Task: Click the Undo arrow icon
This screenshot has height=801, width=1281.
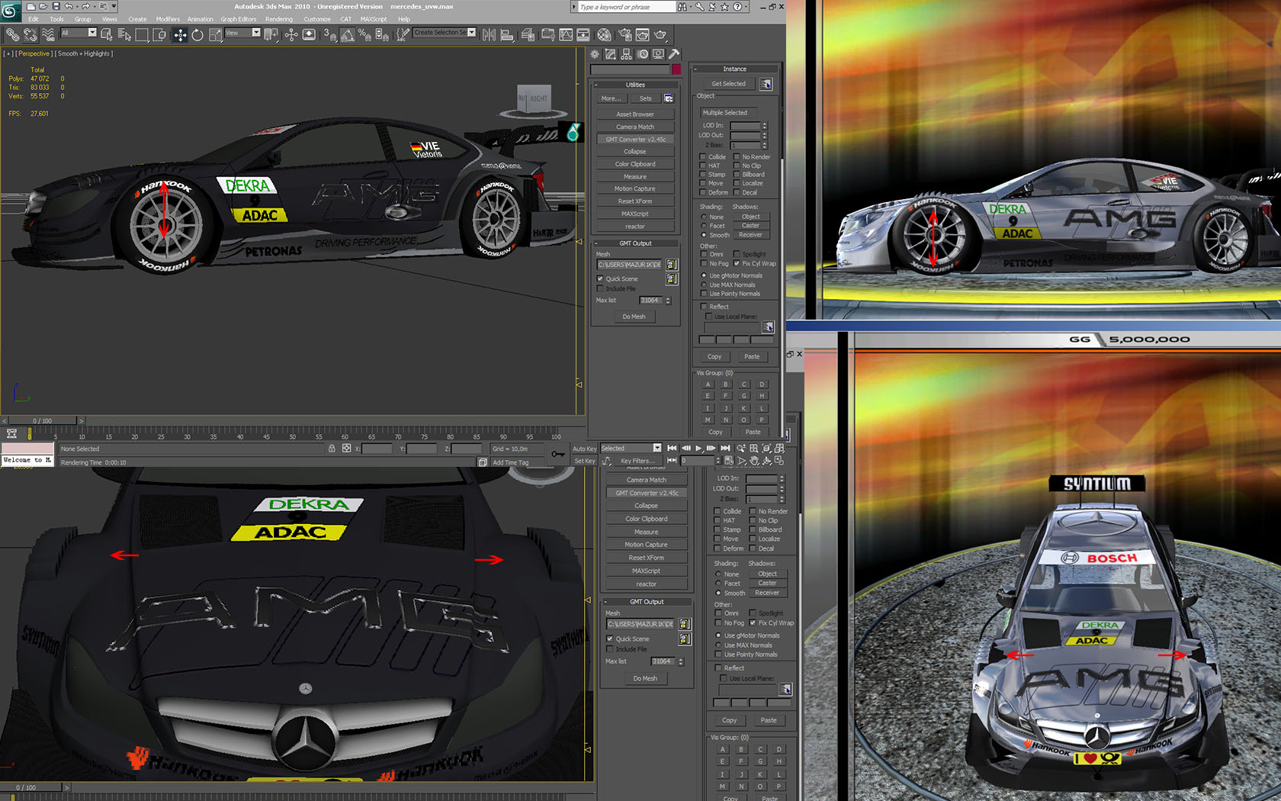Action: [x=69, y=6]
